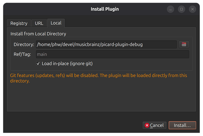Uncheck the Load in-place checkbox

[x=38, y=64]
